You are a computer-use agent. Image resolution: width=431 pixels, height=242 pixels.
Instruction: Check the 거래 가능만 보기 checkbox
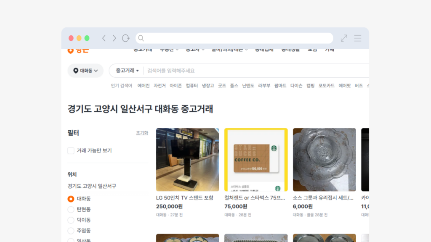[71, 151]
